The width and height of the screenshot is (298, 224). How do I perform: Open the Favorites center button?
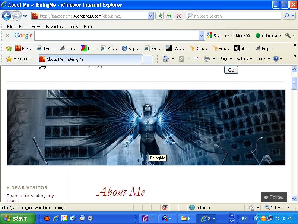pos(18,59)
